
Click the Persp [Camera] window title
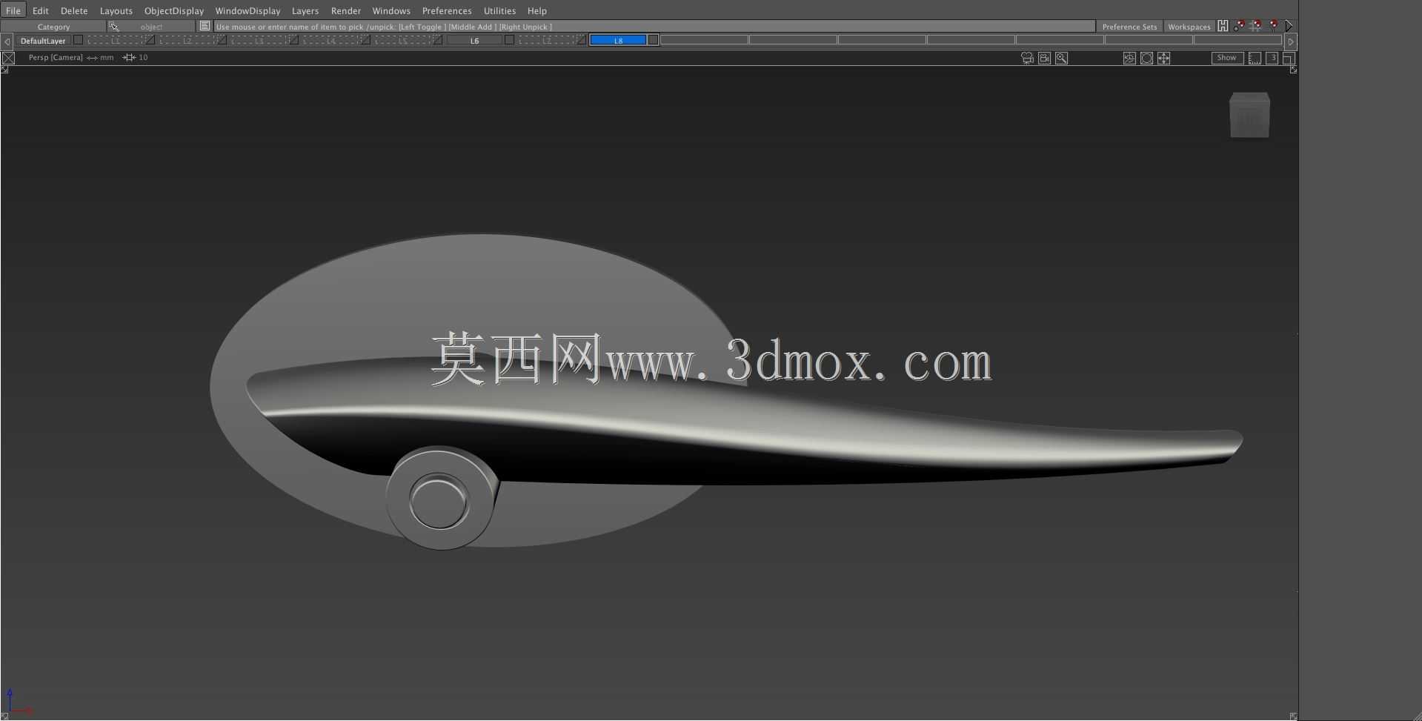56,57
